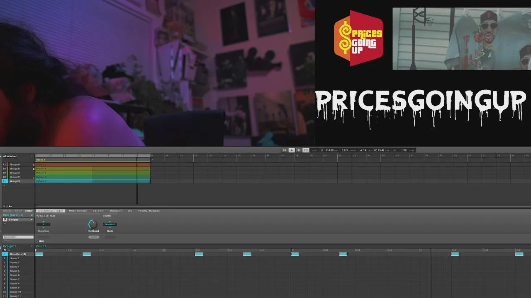Click the Sampler plug-in keyboard icon
Viewport: 531px width, 298px height.
click(x=5, y=220)
